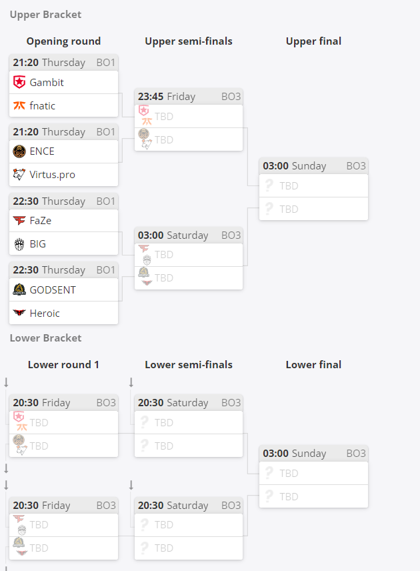The width and height of the screenshot is (420, 571).
Task: Click the Gambit team logo
Action: pyautogui.click(x=19, y=82)
